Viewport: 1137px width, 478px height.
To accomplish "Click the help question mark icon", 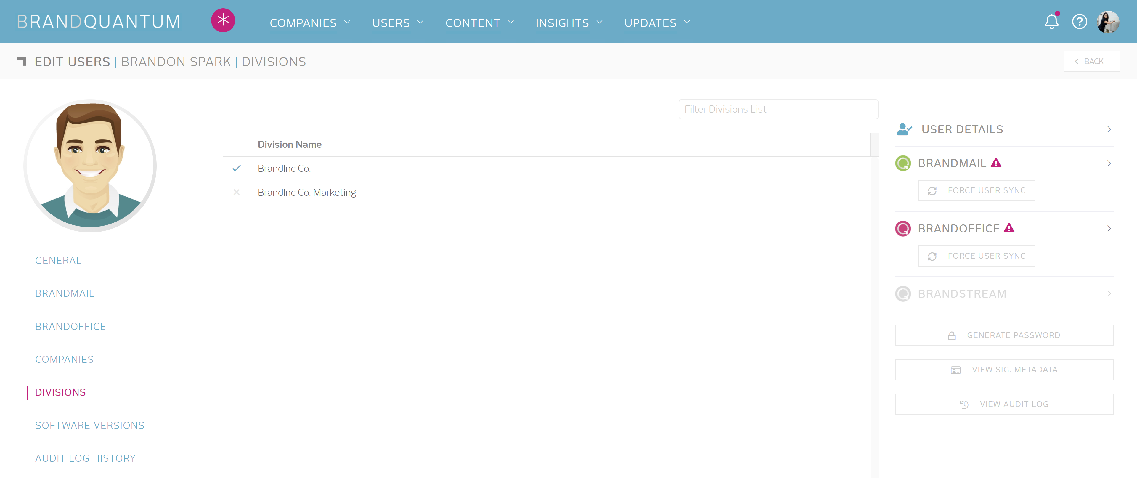I will point(1079,21).
